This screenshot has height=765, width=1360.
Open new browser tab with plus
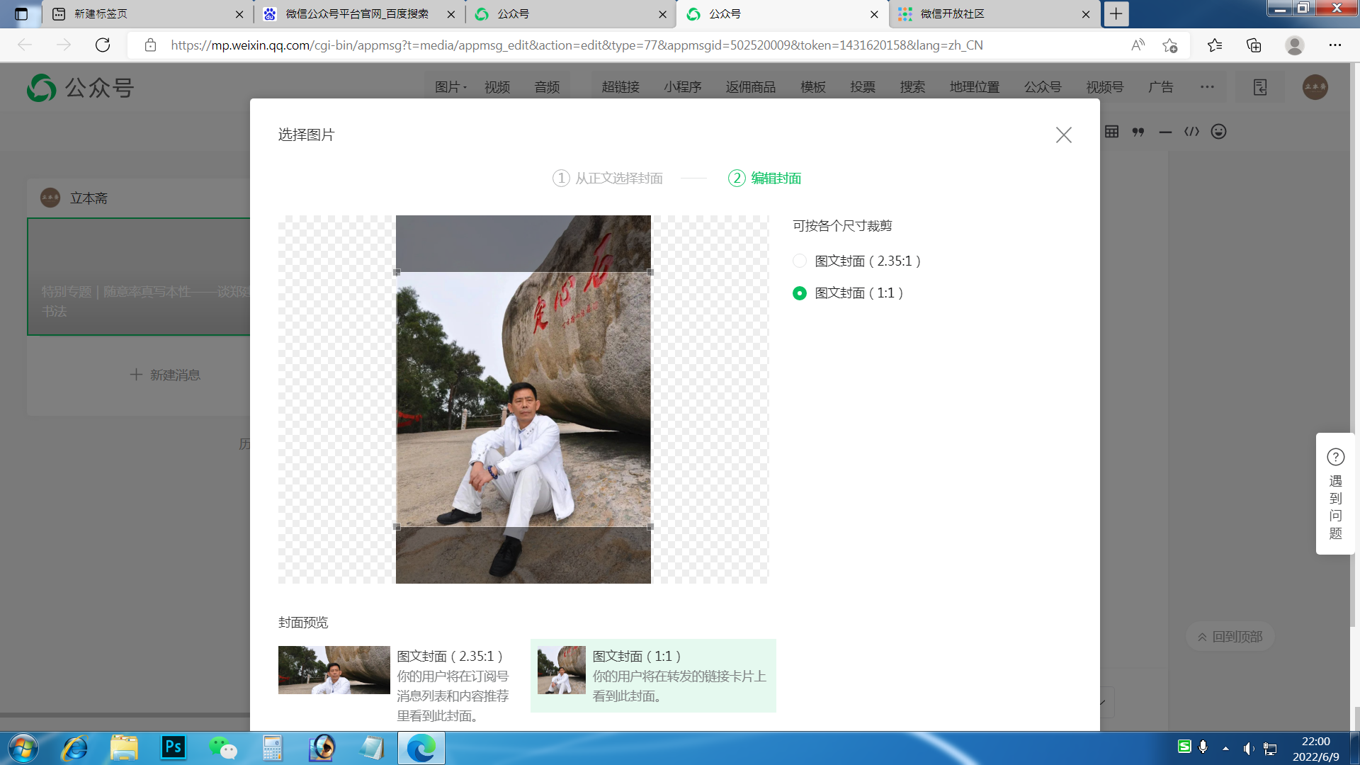pos(1116,14)
